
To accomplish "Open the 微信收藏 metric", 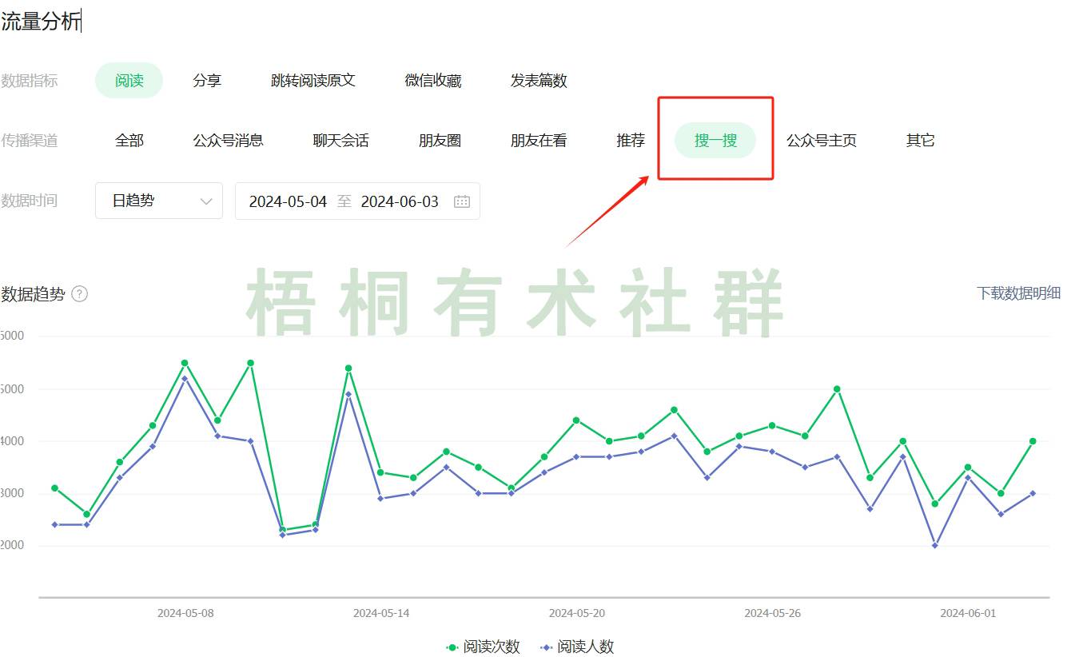I will click(434, 80).
